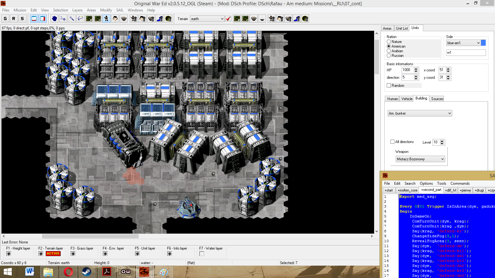Click the last toolbar globe-trash icon
Image resolution: width=495 pixels, height=278 pixels.
[305, 19]
